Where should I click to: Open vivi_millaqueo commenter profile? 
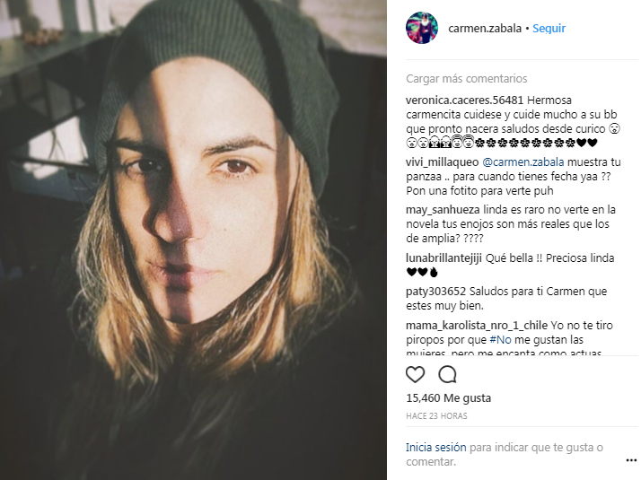[442, 162]
